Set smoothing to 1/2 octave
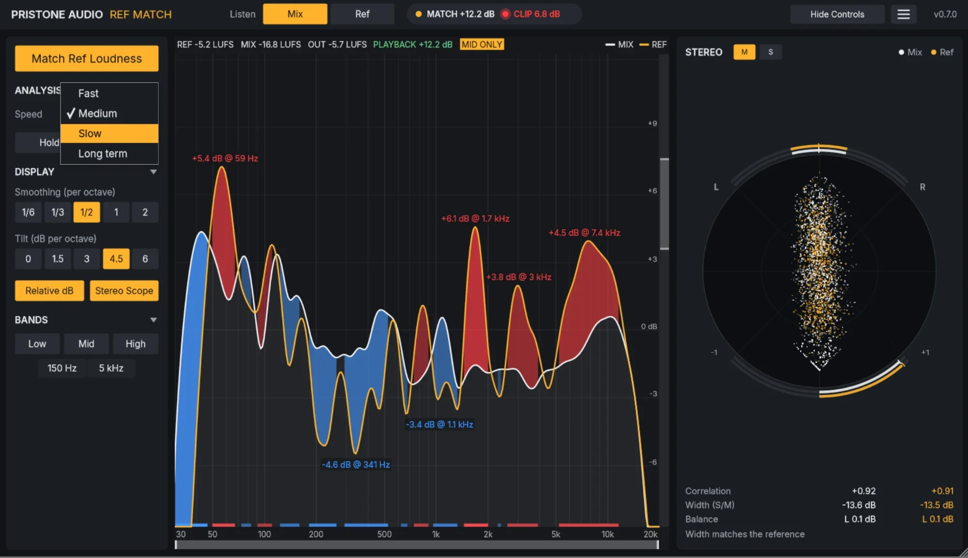968x558 pixels. coord(87,212)
